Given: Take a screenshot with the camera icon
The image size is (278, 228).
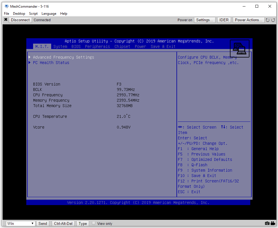Looking at the screenshot, I should (x=267, y=223).
